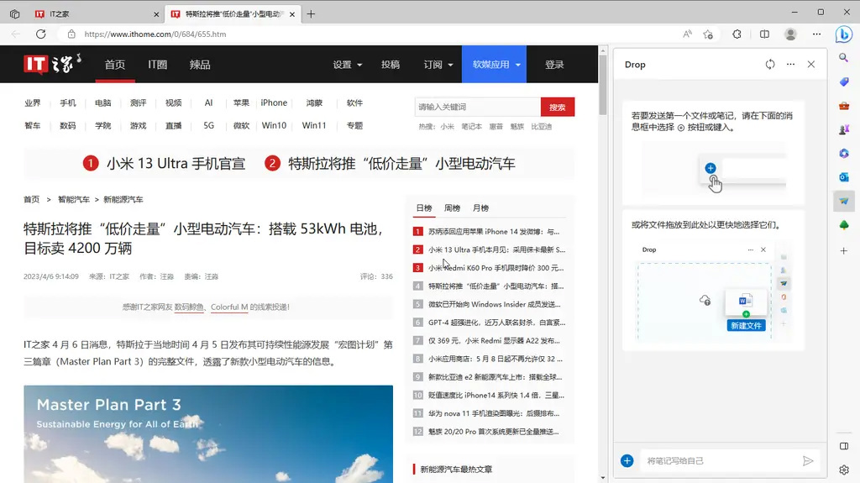
Task: Click the Read aloud icon in the address bar
Action: point(687,34)
